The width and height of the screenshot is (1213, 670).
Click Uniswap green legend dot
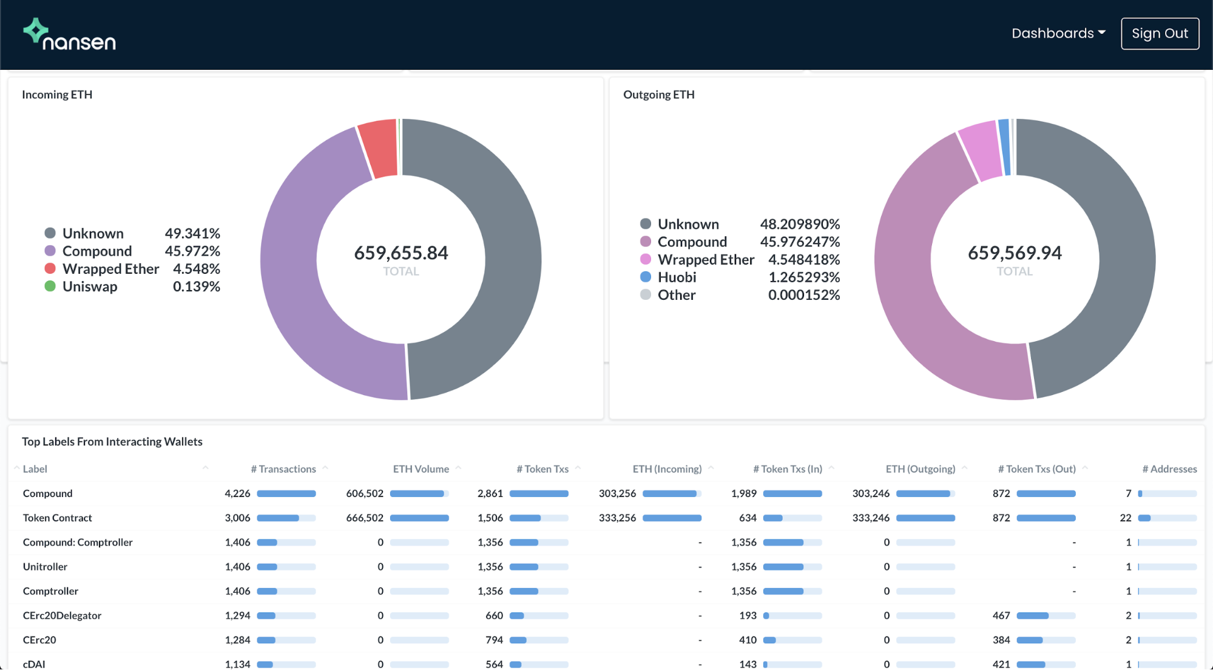(x=50, y=286)
